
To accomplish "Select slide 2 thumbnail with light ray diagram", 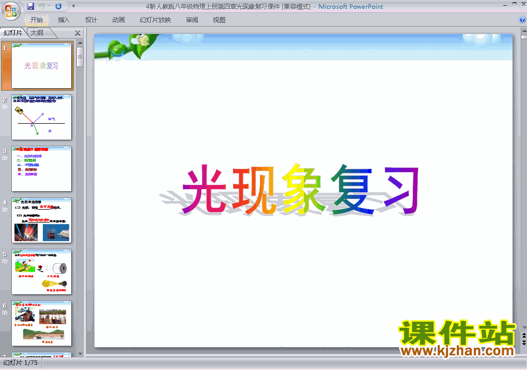I will (x=42, y=117).
